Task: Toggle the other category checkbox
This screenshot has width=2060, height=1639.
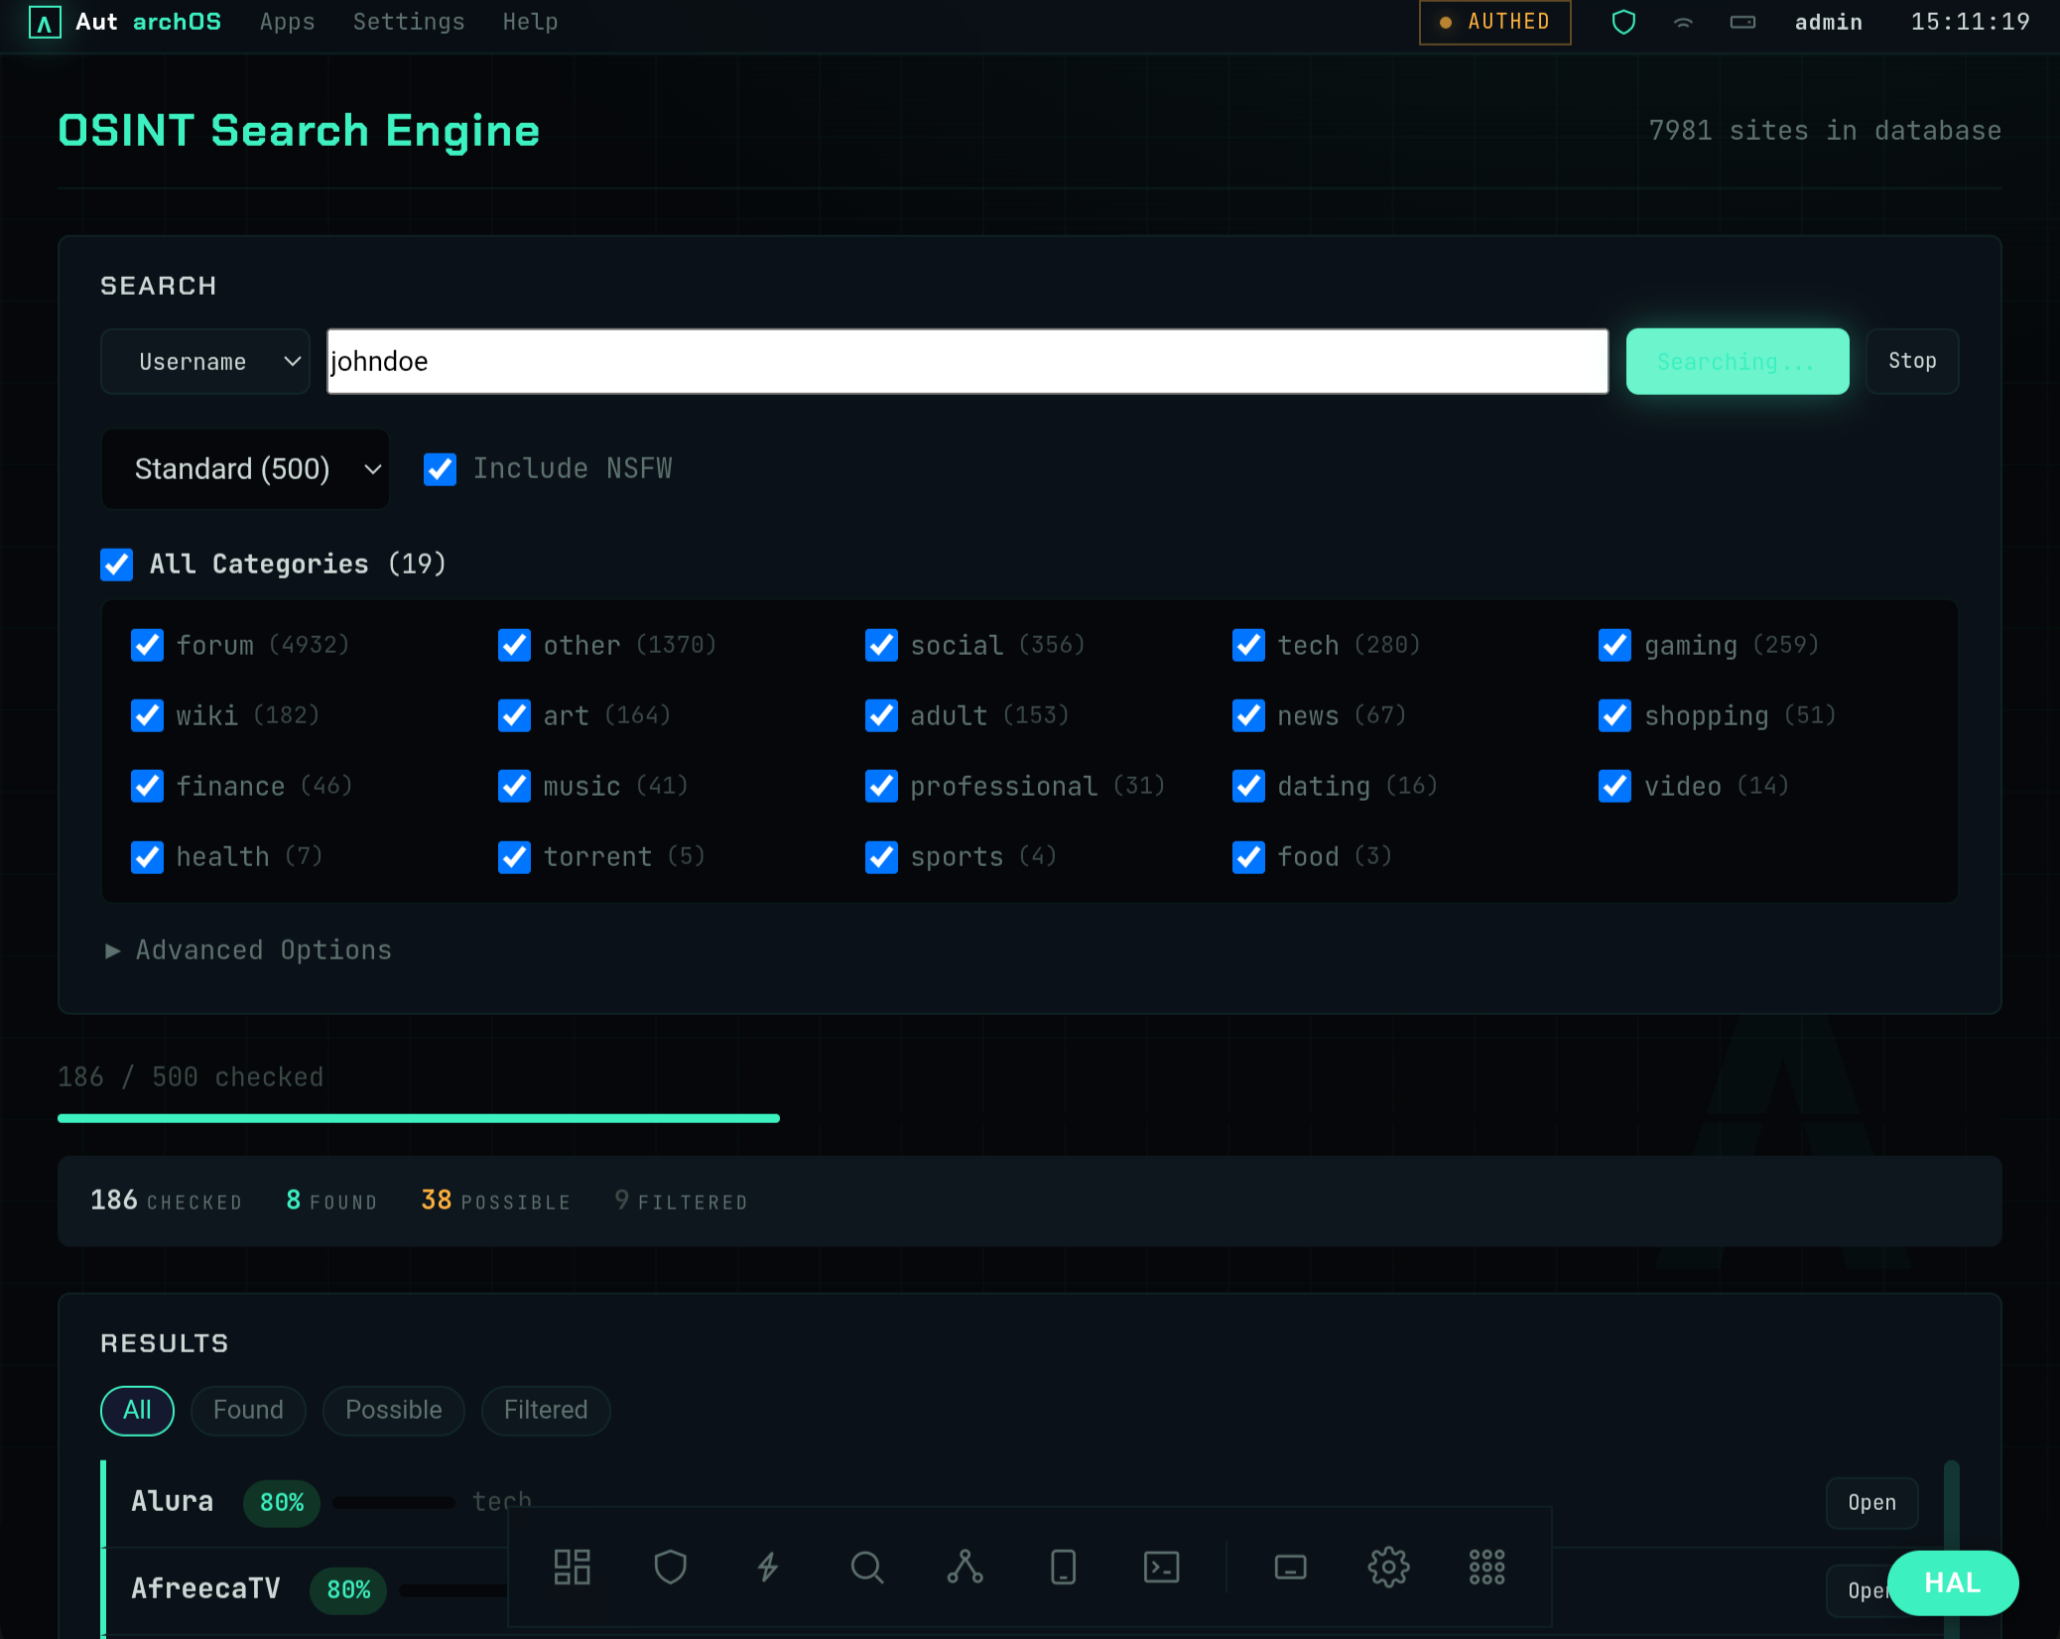Action: (x=514, y=646)
